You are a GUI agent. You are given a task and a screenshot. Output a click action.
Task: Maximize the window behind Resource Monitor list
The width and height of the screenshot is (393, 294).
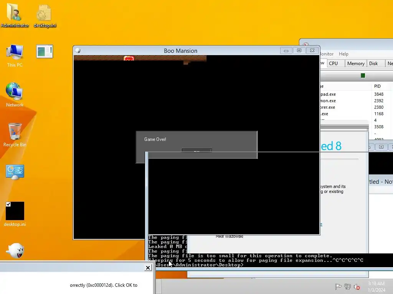click(x=381, y=147)
